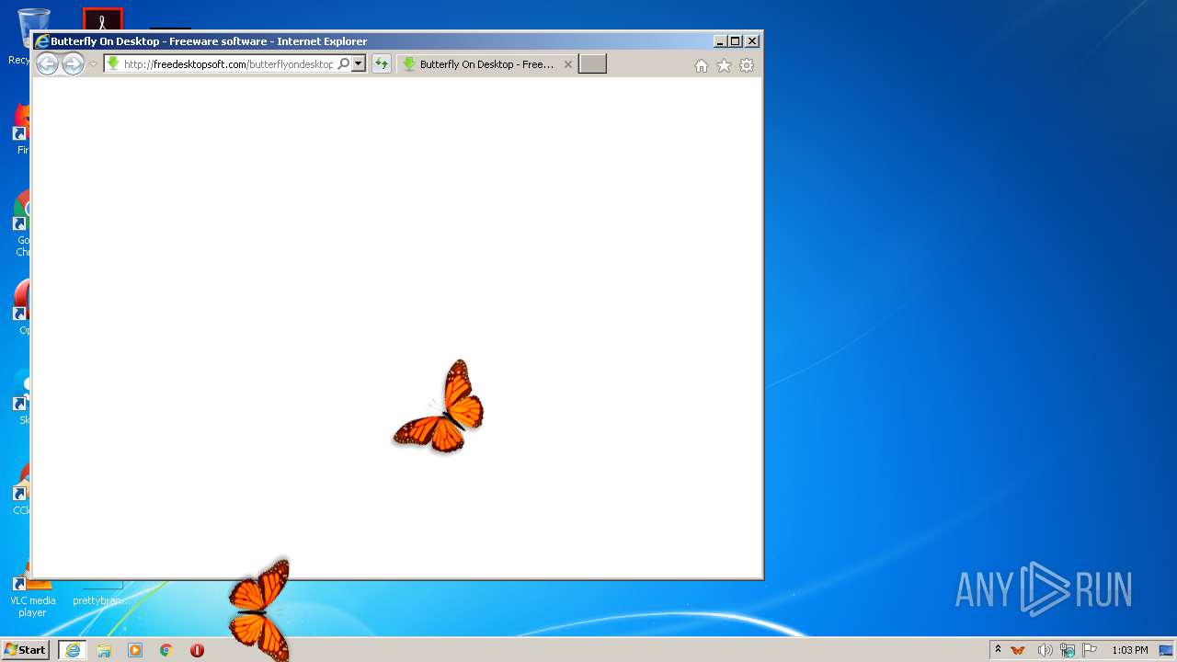Screen dimensions: 1177x662
Task: Open a new tab in Internet Explorer
Action: 592,64
